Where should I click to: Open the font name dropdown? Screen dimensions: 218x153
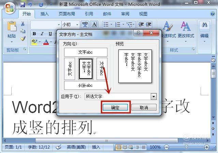pyautogui.click(x=59, y=25)
